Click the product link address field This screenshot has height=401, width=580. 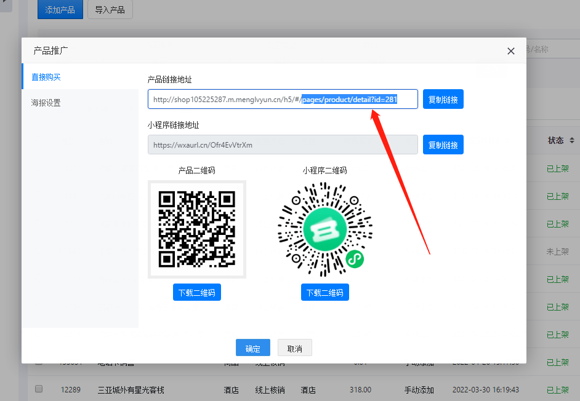point(283,99)
